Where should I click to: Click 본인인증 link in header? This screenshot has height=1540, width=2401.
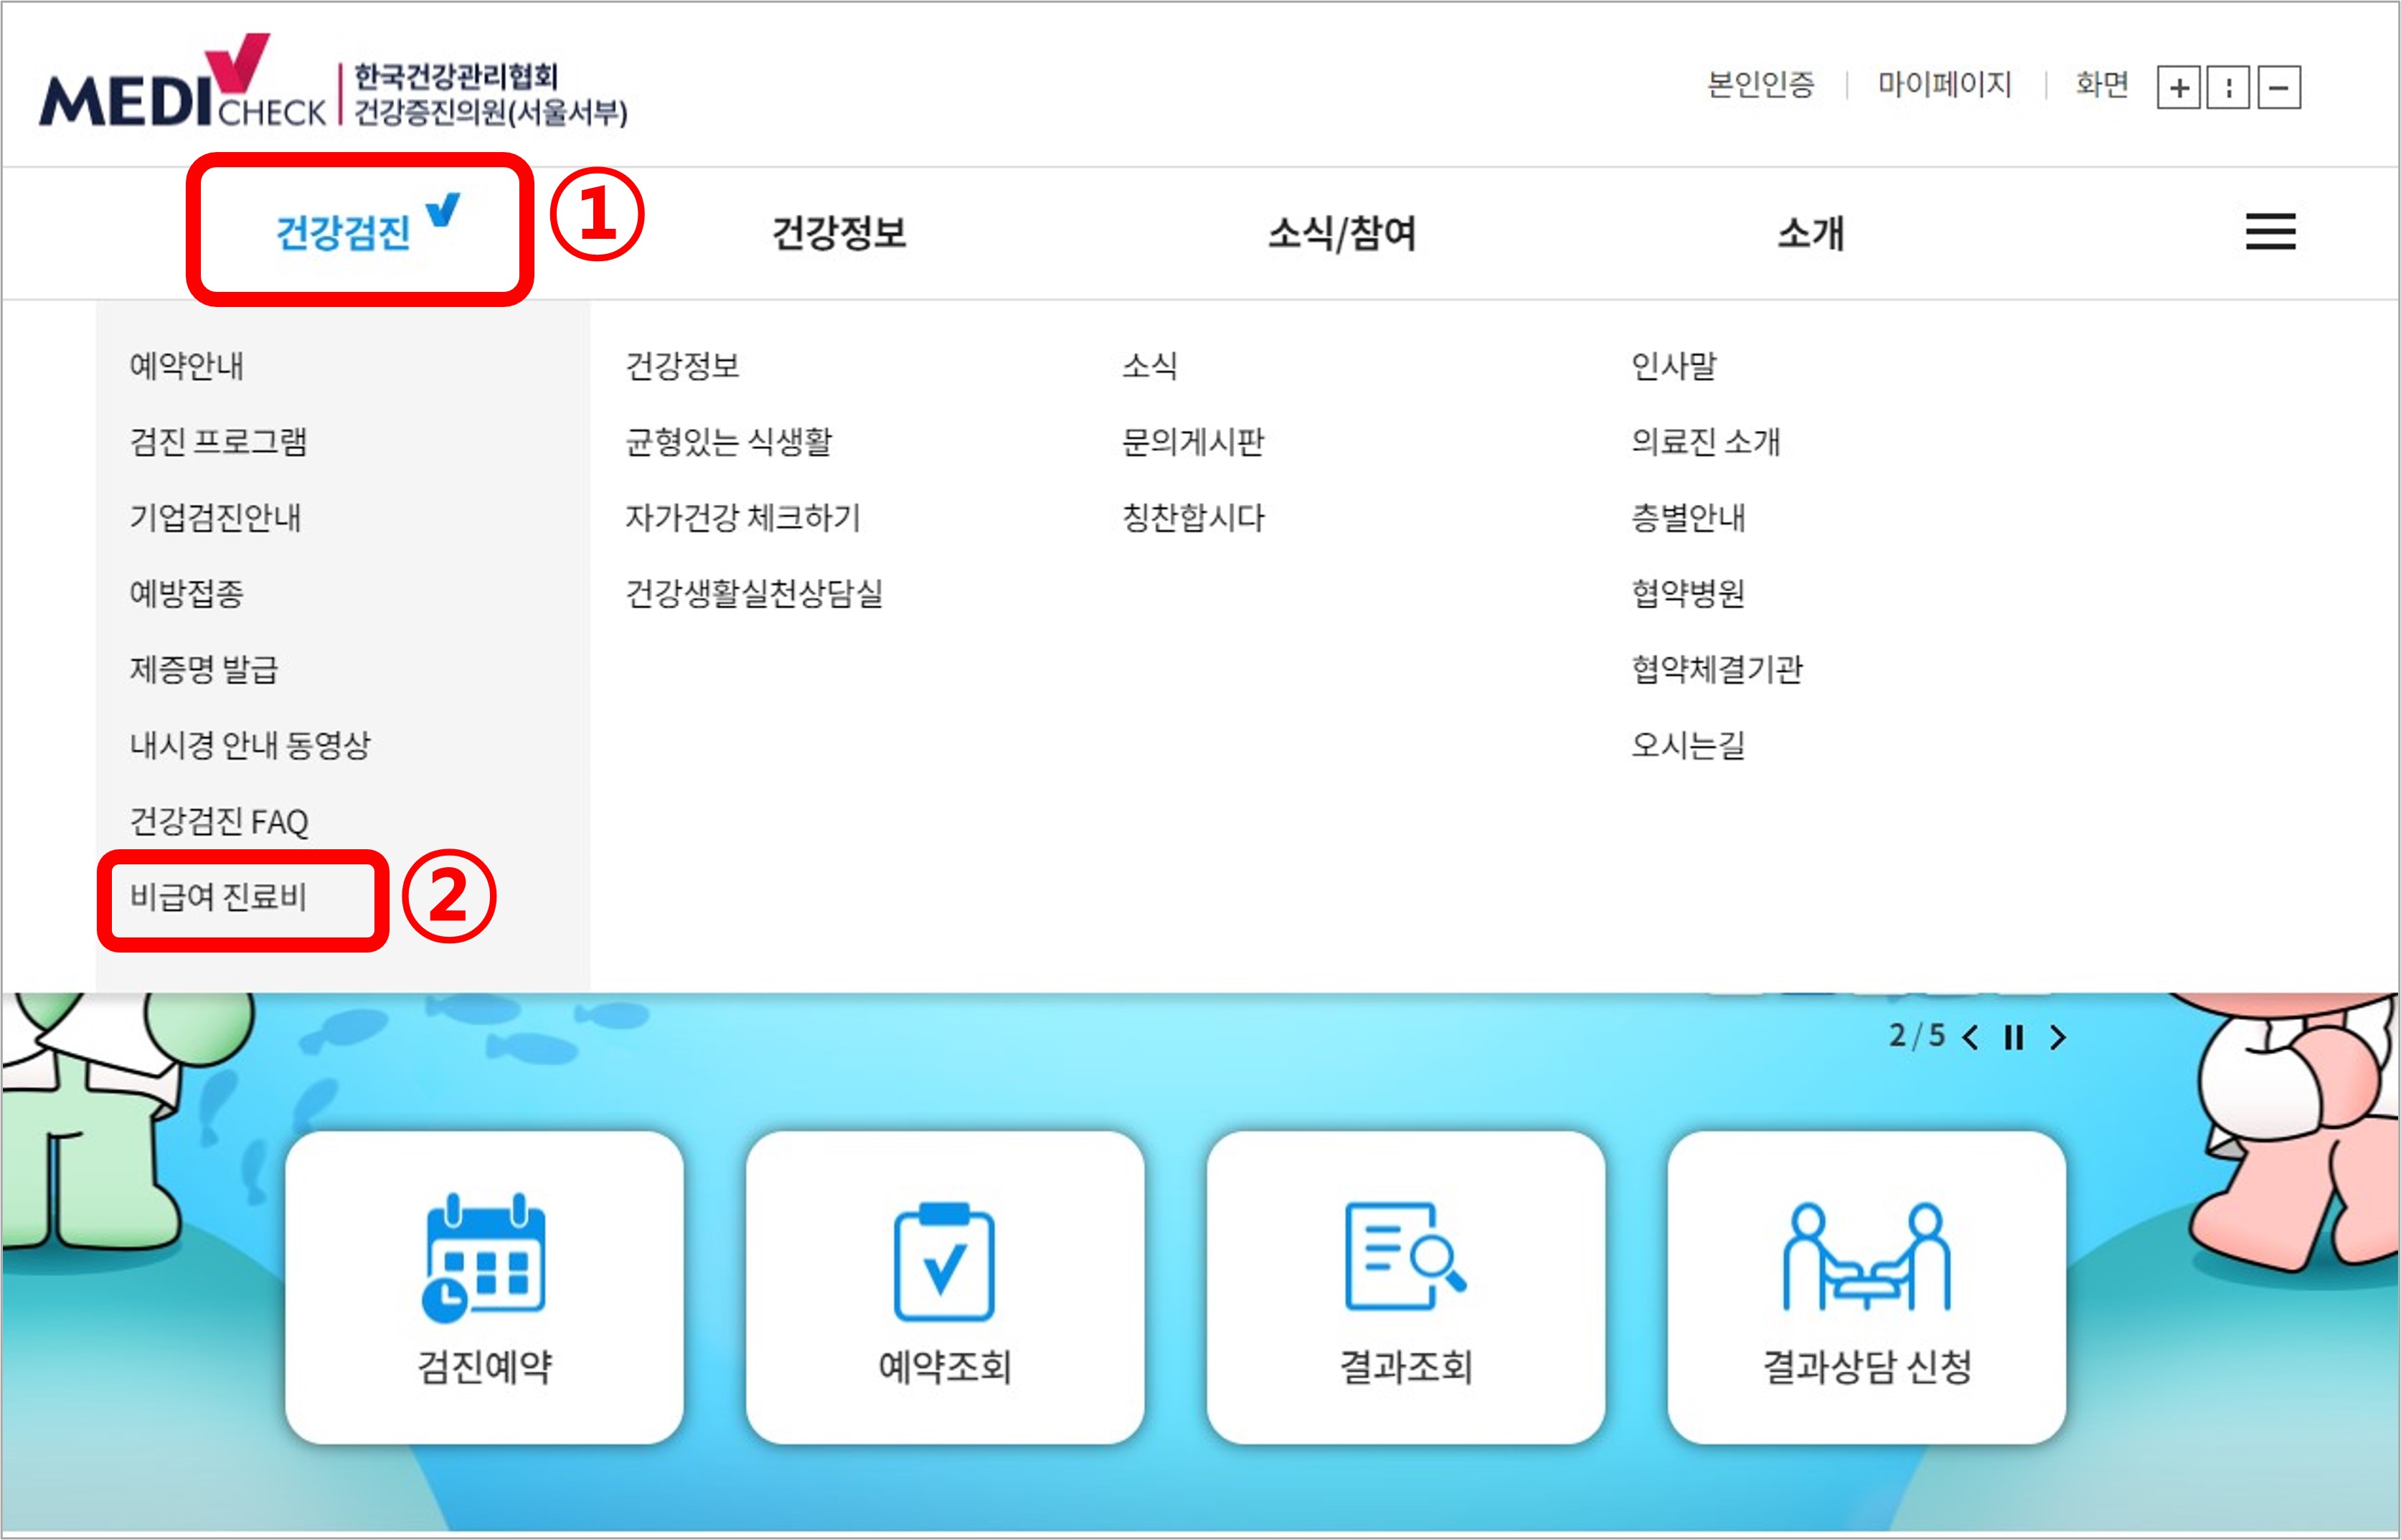(x=1760, y=85)
